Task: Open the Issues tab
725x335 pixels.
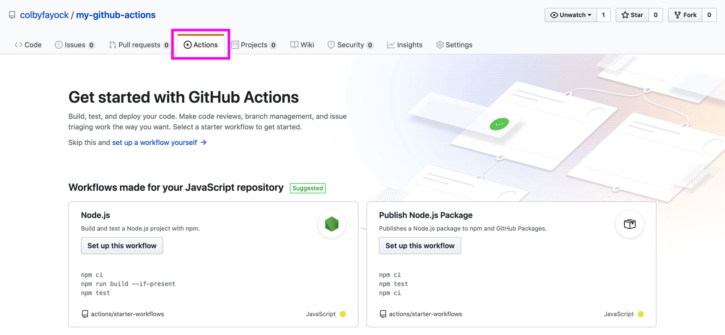Action: (75, 45)
